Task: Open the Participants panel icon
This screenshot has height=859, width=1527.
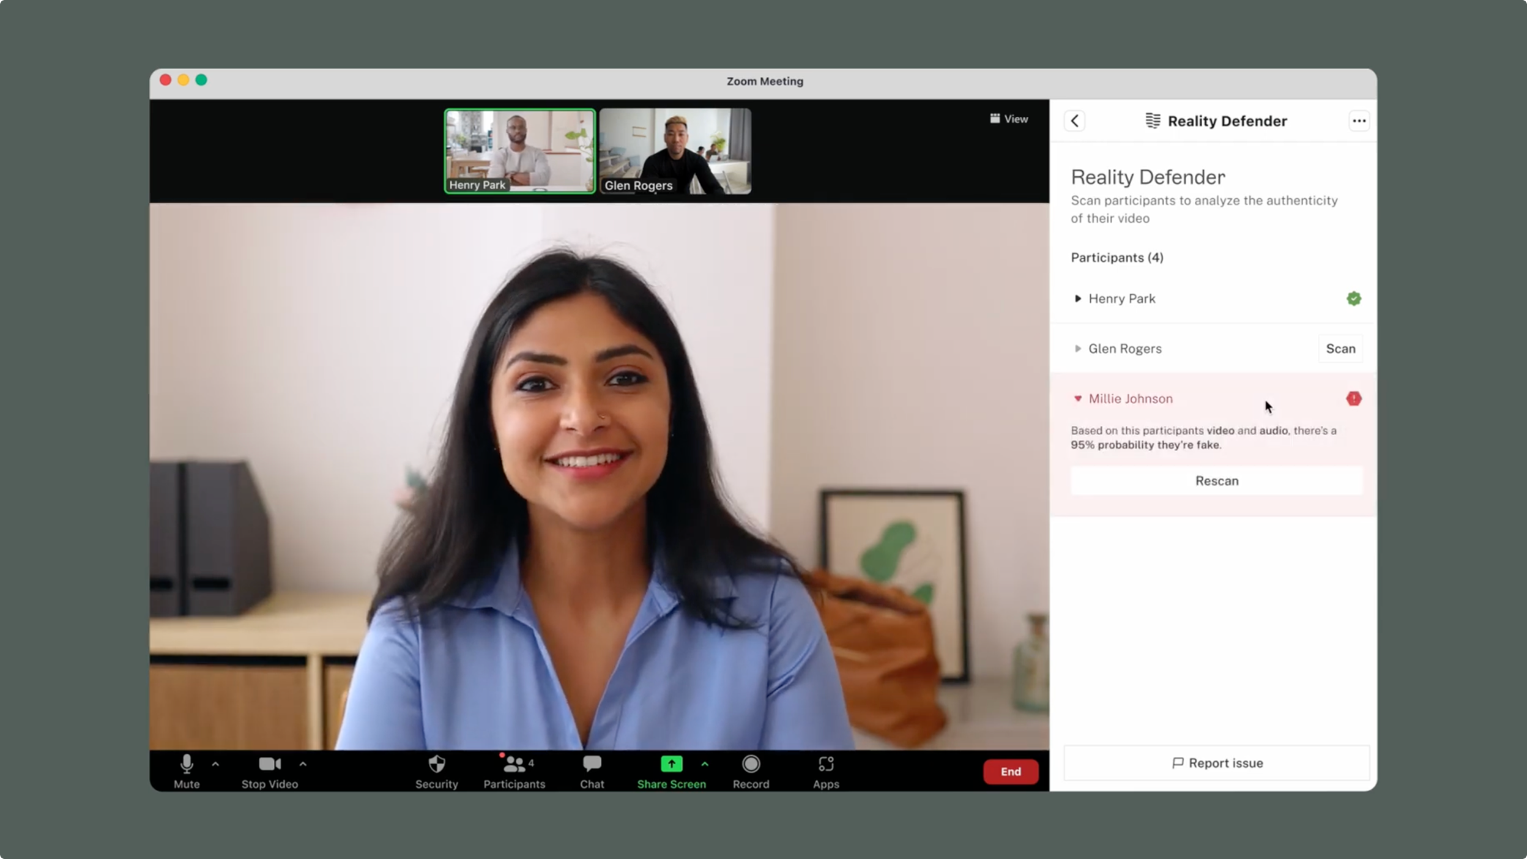Action: pos(513,764)
